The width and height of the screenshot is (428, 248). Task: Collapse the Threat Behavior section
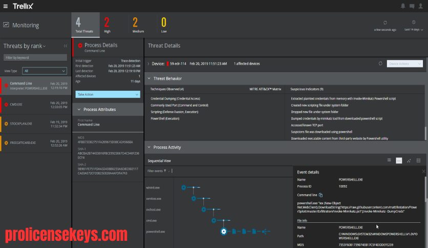[149, 79]
